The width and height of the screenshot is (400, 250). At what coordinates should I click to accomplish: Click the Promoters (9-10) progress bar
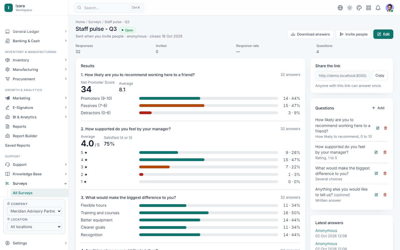(208, 98)
